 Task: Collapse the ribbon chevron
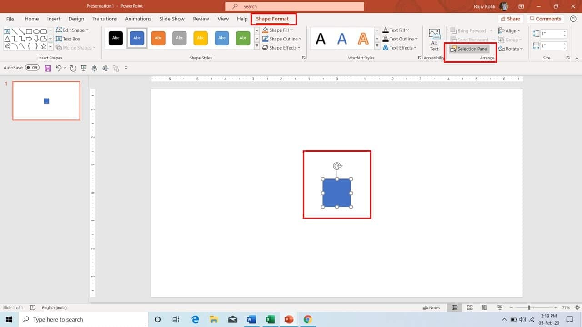[577, 58]
